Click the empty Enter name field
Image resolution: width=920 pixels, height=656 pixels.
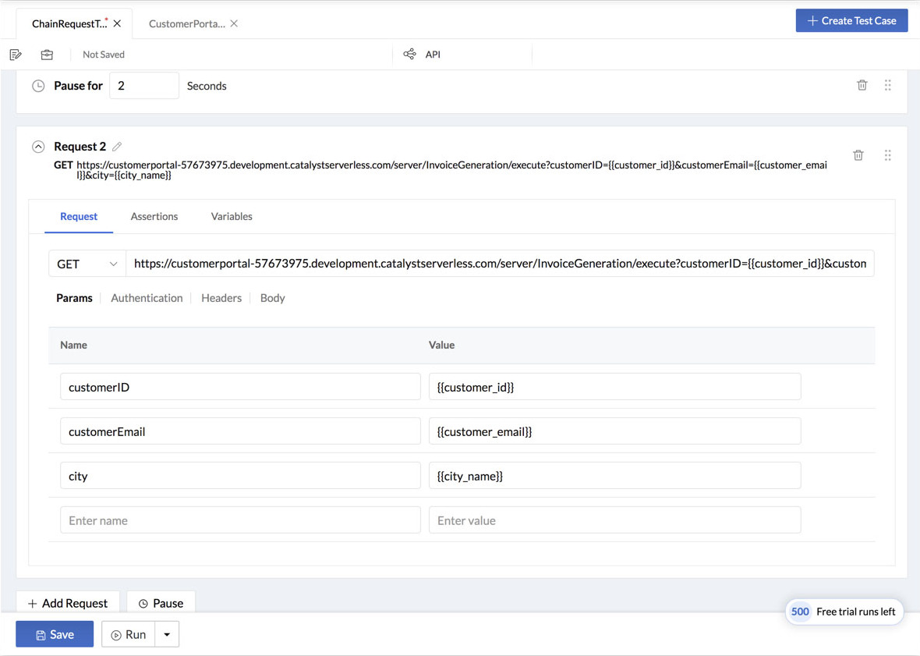[x=240, y=520]
